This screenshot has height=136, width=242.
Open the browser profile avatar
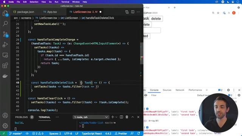[x=234, y=13]
